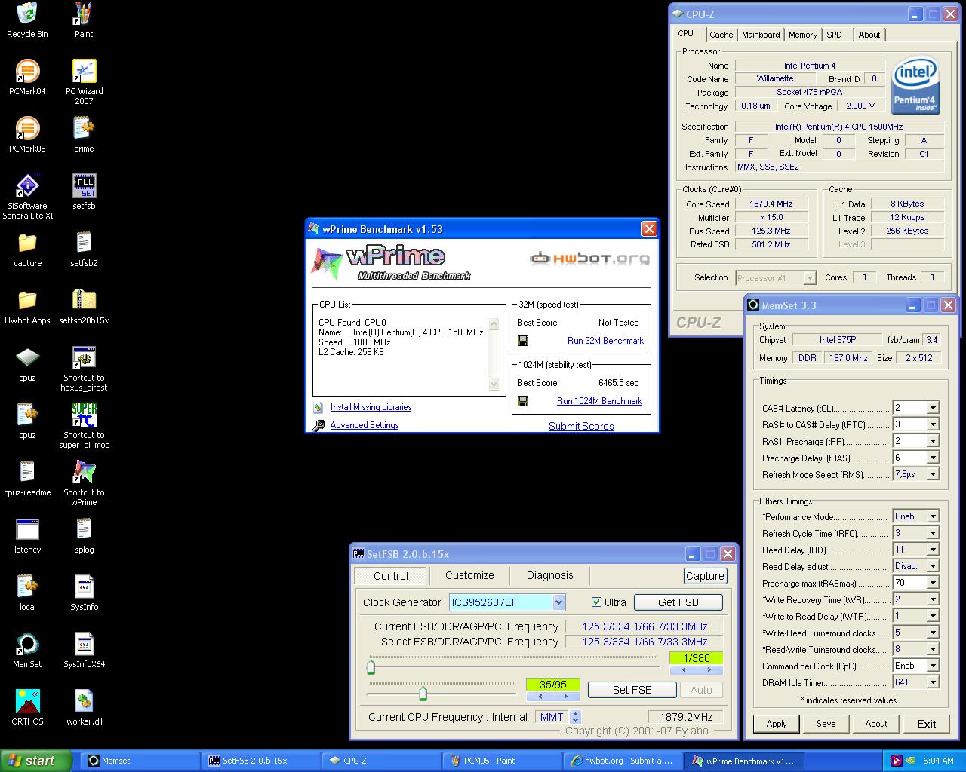Open the setfsb desktop icon
This screenshot has height=772, width=966.
coord(84,192)
